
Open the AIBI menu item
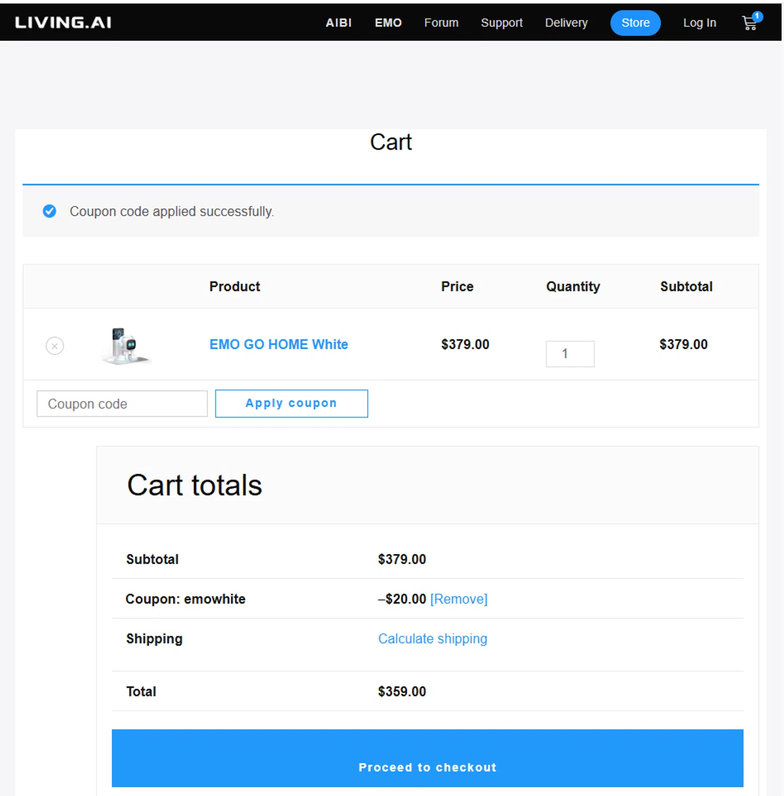point(339,23)
